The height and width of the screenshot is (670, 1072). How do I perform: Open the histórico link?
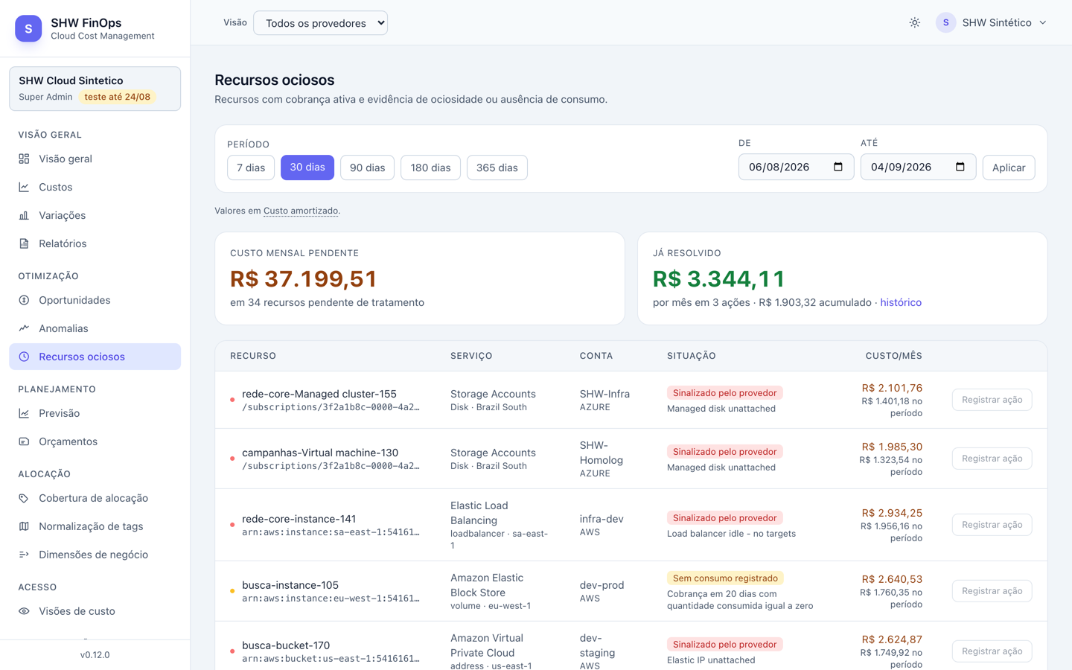point(901,302)
